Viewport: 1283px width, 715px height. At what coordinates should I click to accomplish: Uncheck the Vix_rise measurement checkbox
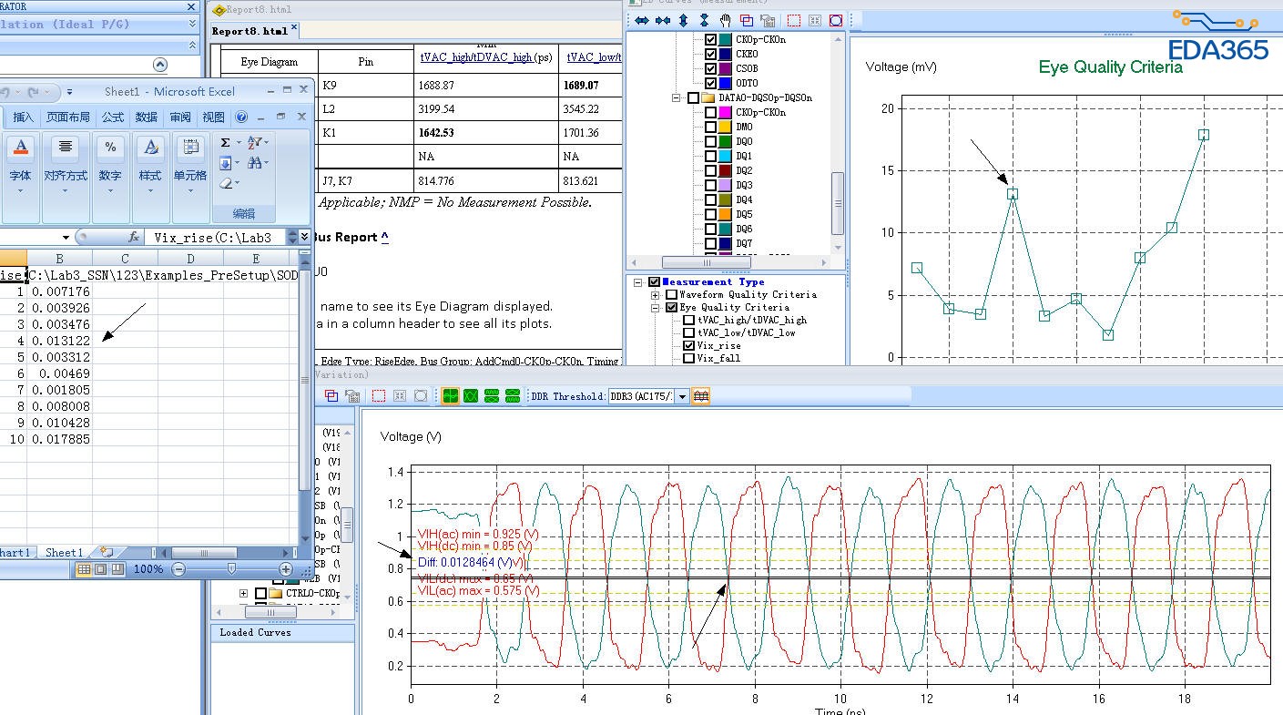689,346
